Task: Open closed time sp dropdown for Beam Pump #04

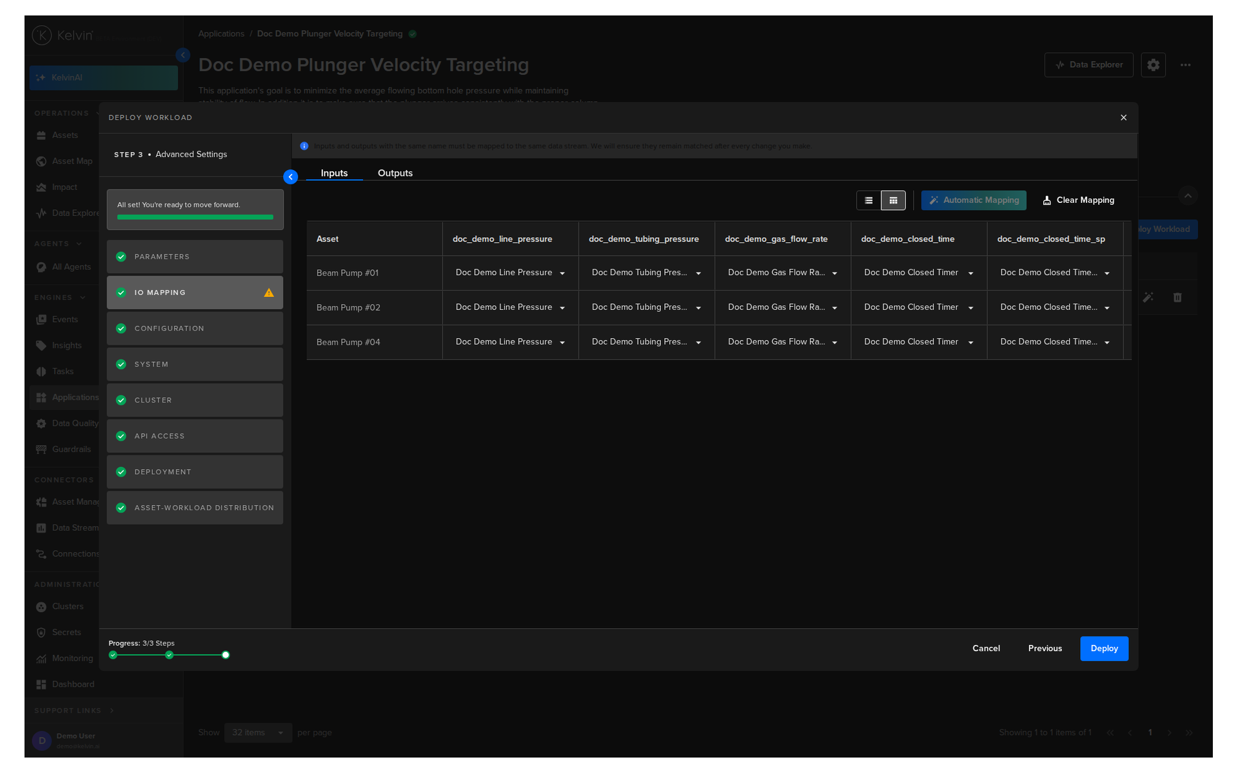Action: (1054, 342)
